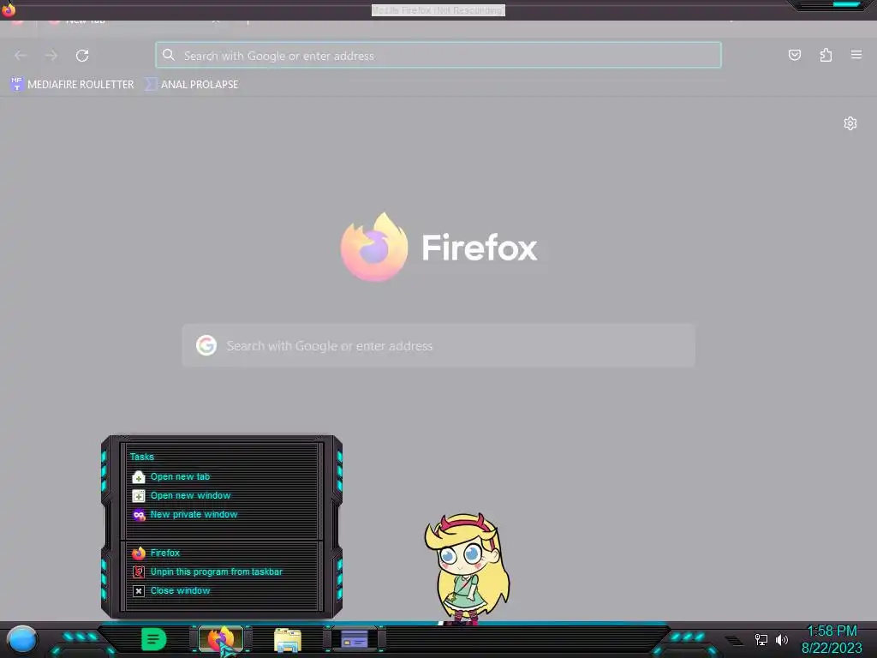Open the volume speaker tray icon
Image resolution: width=877 pixels, height=658 pixels.
(x=781, y=639)
